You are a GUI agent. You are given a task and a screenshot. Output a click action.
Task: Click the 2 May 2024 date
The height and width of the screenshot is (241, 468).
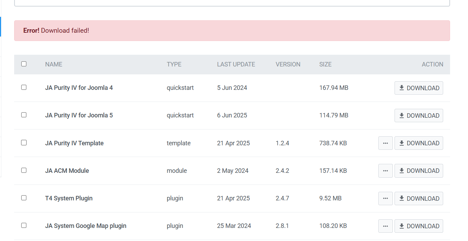point(233,171)
